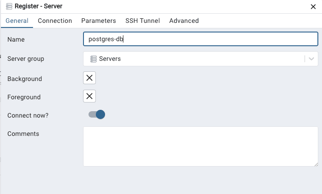Click the Comments label

23,134
